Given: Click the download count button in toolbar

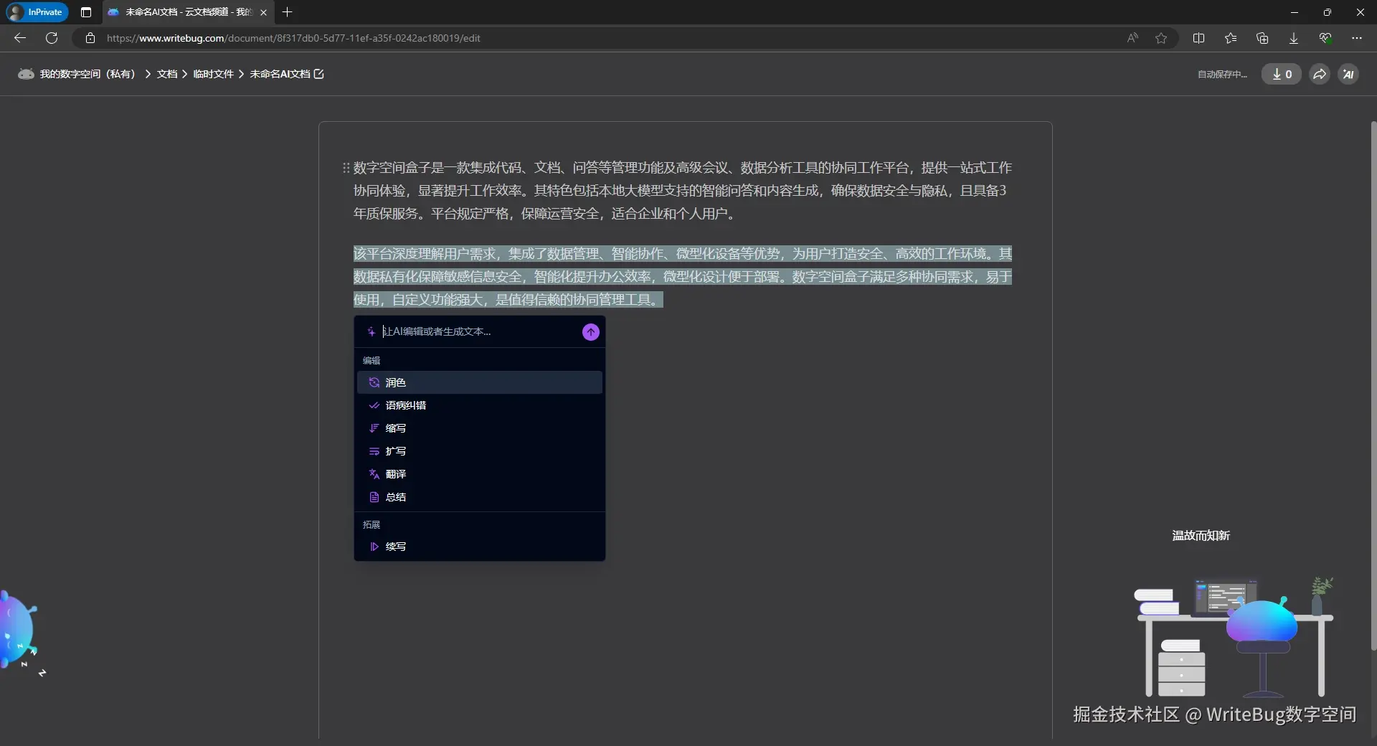Looking at the screenshot, I should click(x=1281, y=74).
